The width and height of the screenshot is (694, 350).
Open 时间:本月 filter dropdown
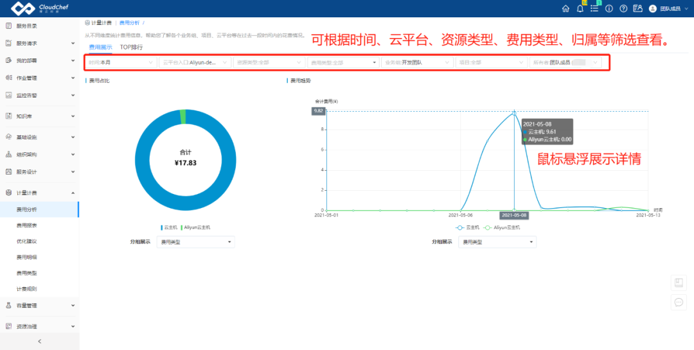coord(121,62)
